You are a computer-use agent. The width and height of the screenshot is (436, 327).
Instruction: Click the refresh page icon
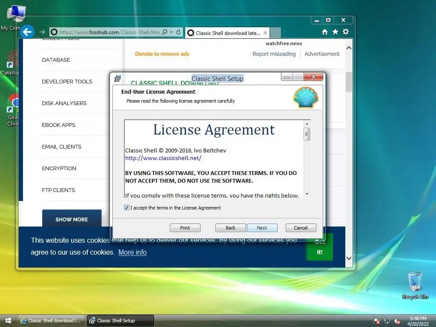178,32
